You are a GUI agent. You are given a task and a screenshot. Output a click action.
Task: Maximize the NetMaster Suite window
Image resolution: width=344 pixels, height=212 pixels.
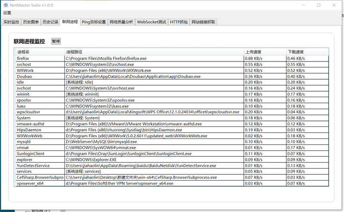319,5
